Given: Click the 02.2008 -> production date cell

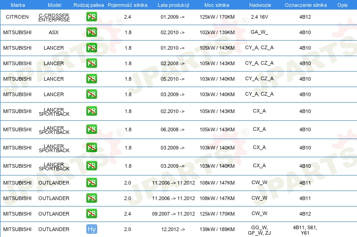Looking at the screenshot, I should point(173,63).
